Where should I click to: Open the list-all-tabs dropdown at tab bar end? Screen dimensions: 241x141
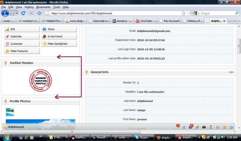click(x=239, y=21)
